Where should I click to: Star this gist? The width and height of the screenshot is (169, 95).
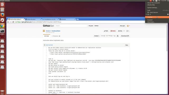(120, 31)
